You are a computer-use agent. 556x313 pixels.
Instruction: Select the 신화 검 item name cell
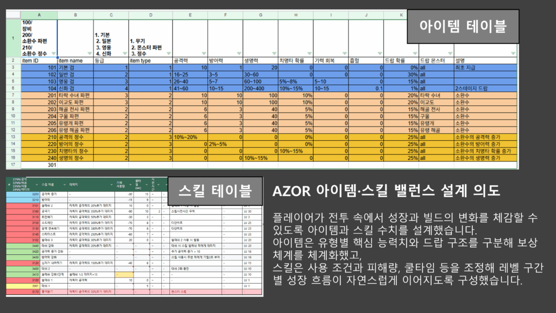(75, 87)
